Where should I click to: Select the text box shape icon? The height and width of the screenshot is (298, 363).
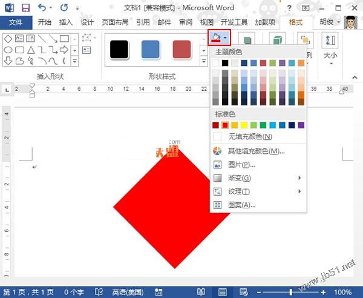(x=19, y=39)
